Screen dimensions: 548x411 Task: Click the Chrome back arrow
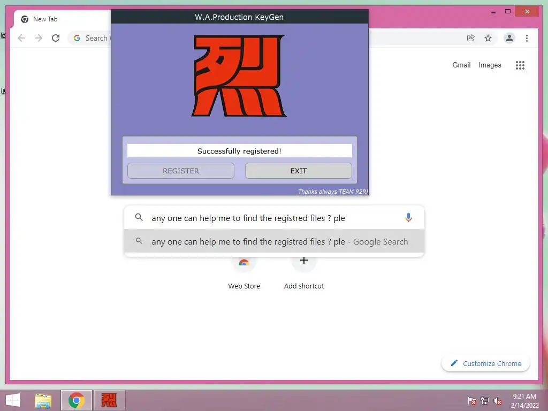click(x=21, y=38)
